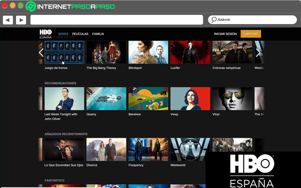Click the InternetPasoAPaso logo icon
The image size is (301, 188).
pos(31,6)
